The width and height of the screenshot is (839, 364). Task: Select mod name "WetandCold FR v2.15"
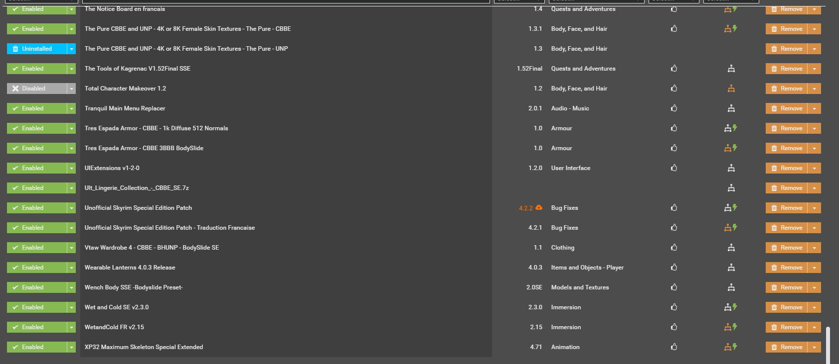(114, 327)
